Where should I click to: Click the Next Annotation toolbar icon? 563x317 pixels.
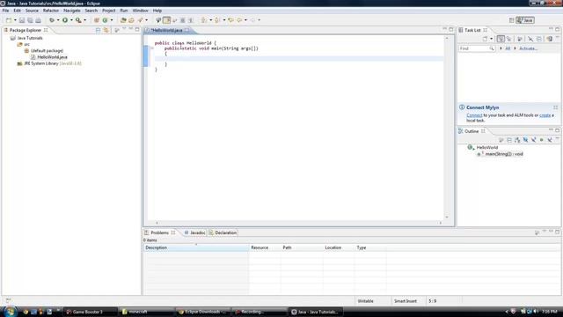pos(204,20)
